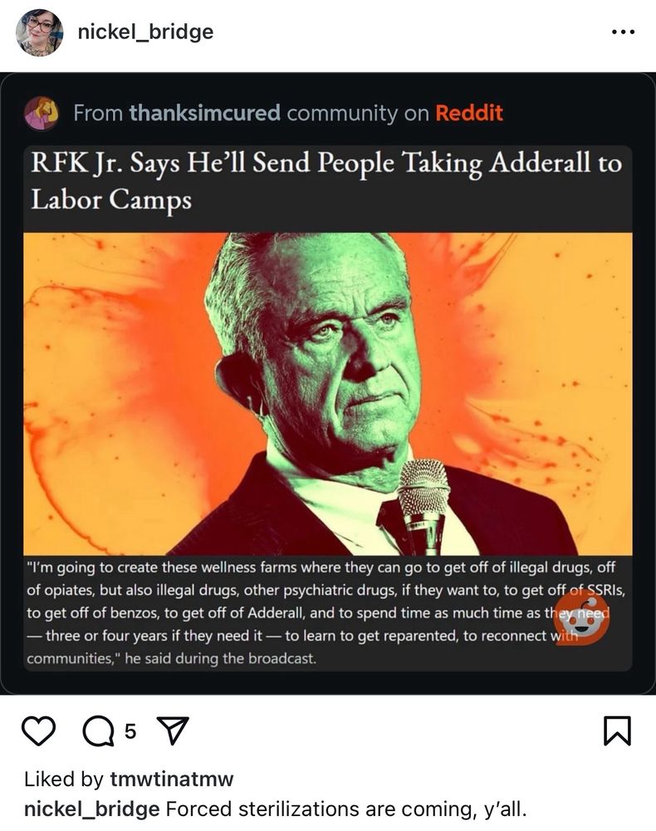656x831 pixels.
Task: Tap nickel_bridge username in the caption
Action: (x=91, y=809)
